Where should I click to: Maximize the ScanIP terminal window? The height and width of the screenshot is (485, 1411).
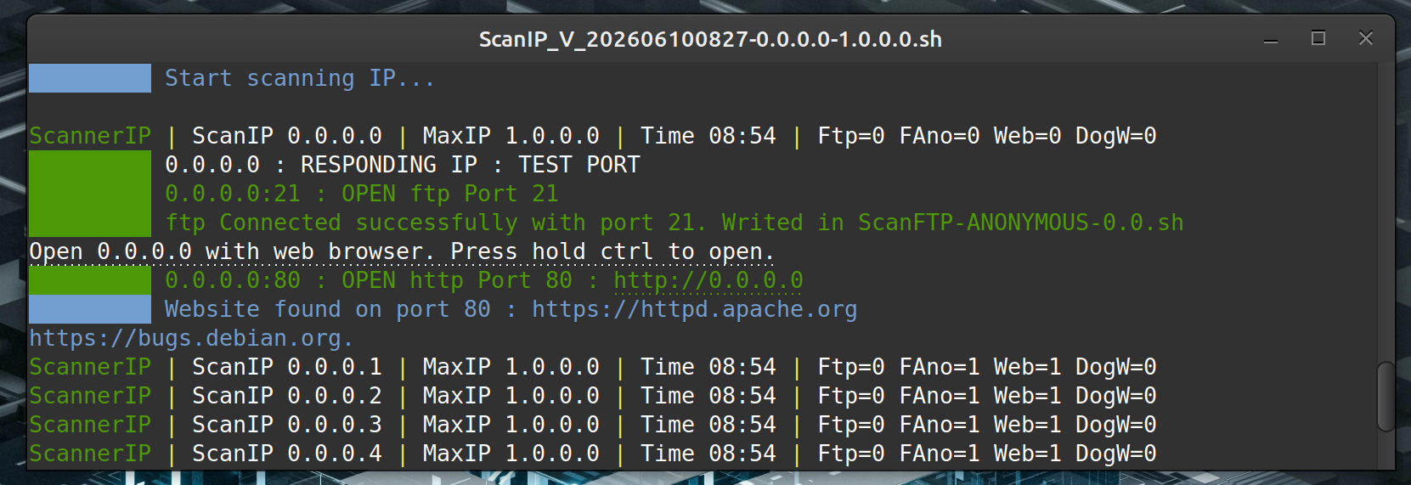(1318, 38)
